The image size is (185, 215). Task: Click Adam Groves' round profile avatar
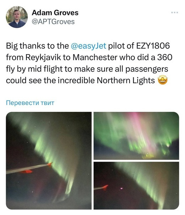17,17
